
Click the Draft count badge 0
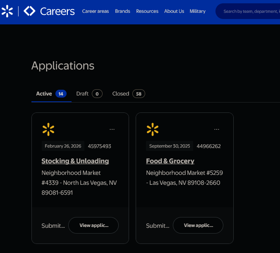[97, 94]
